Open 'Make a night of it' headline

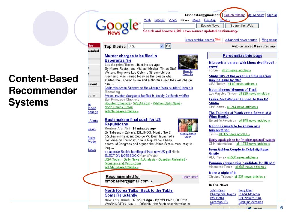[x=222, y=173]
